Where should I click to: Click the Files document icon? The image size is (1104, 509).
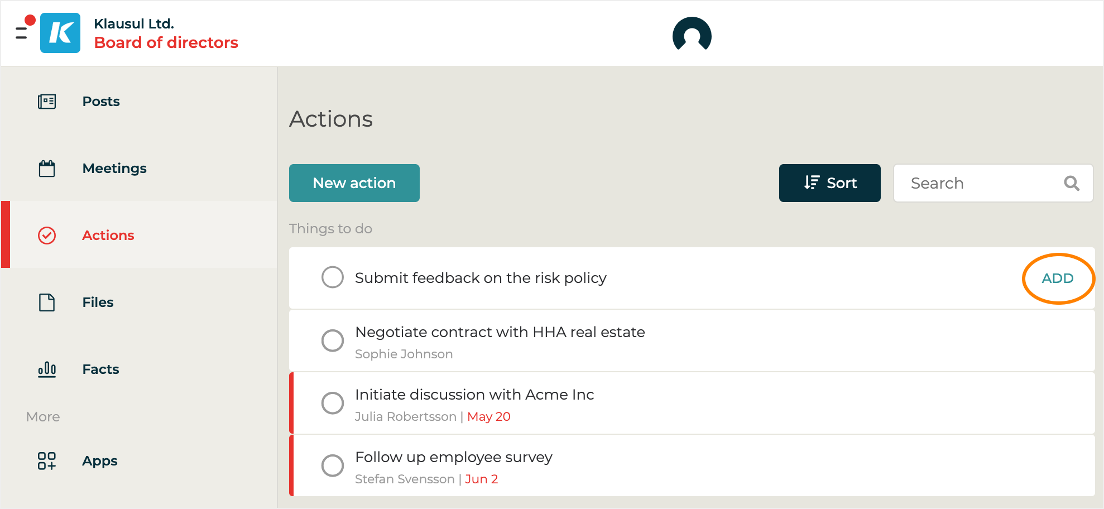47,302
